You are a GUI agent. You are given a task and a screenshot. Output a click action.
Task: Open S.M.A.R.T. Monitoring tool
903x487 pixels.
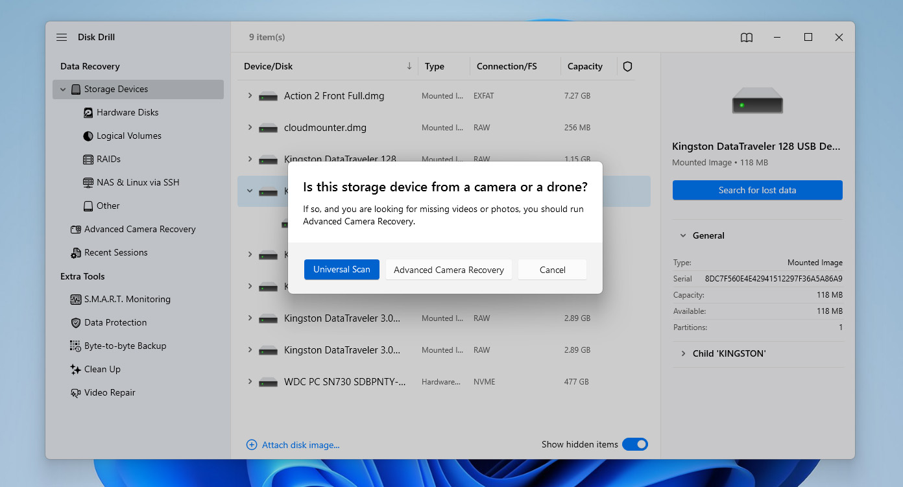tap(126, 300)
